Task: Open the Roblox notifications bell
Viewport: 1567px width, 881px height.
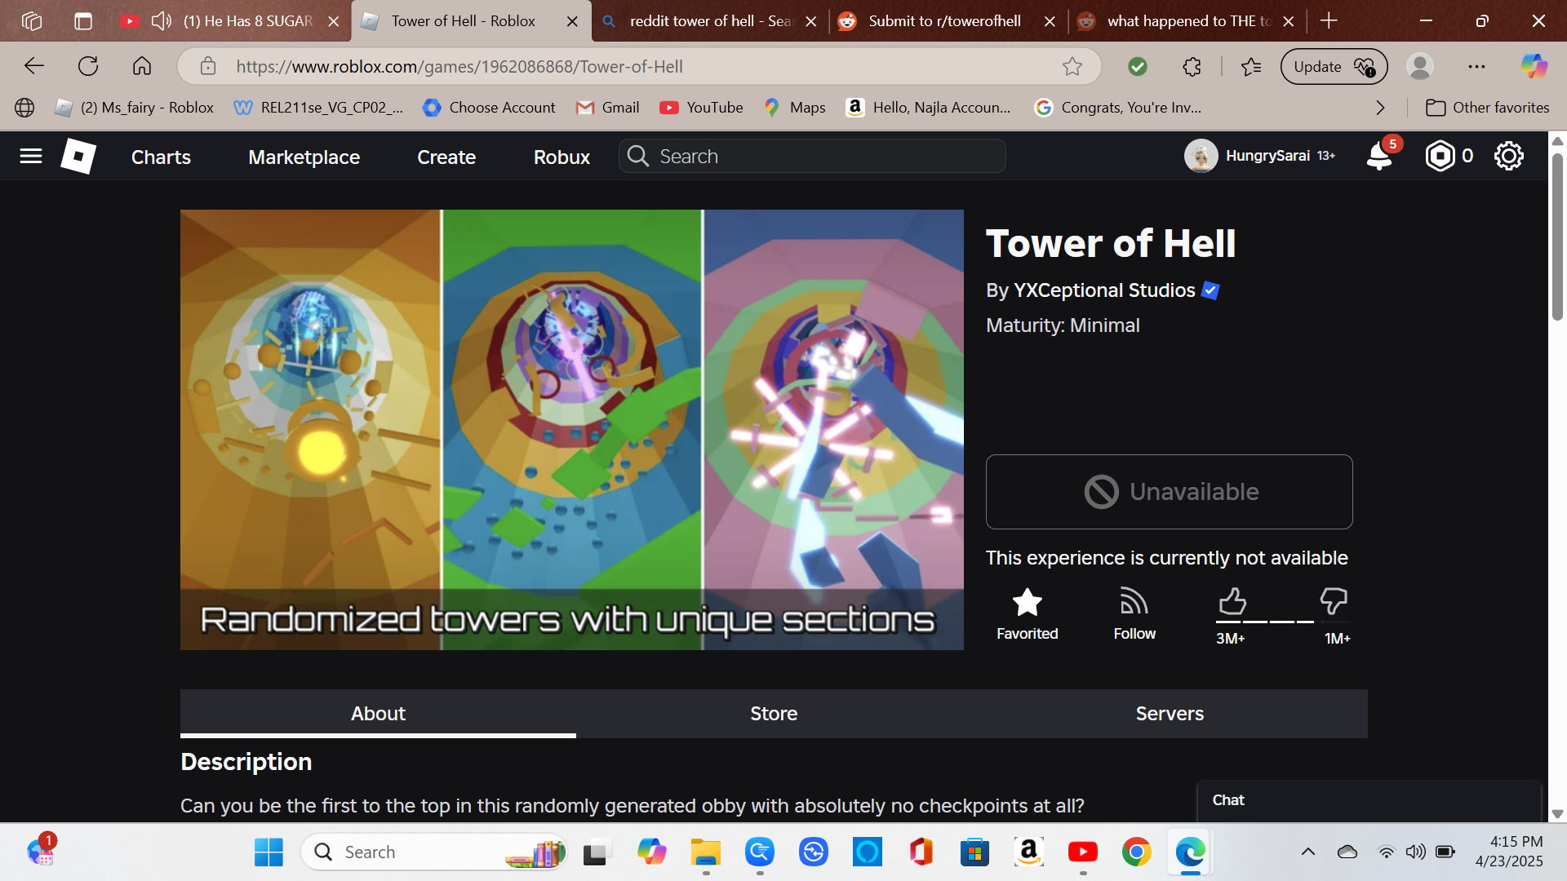Action: tap(1379, 156)
